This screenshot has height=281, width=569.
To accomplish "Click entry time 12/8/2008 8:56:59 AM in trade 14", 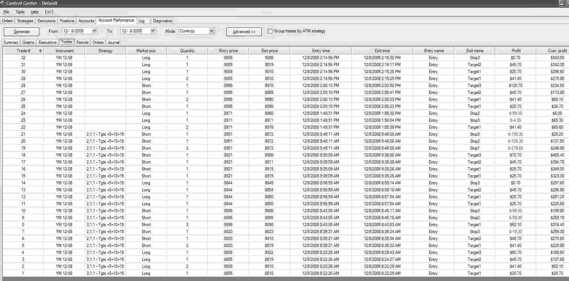I will click(x=321, y=183).
